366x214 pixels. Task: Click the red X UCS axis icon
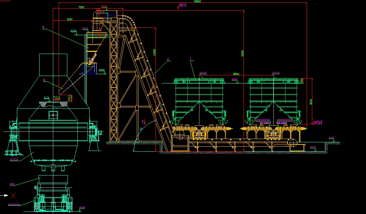pos(13,195)
